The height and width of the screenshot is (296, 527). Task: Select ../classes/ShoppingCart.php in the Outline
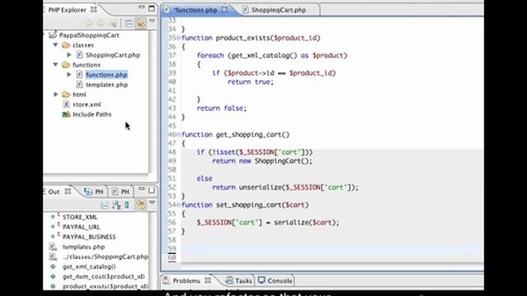click(105, 257)
